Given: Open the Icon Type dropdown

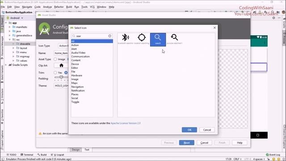Looking at the screenshot, I should click(x=63, y=46).
